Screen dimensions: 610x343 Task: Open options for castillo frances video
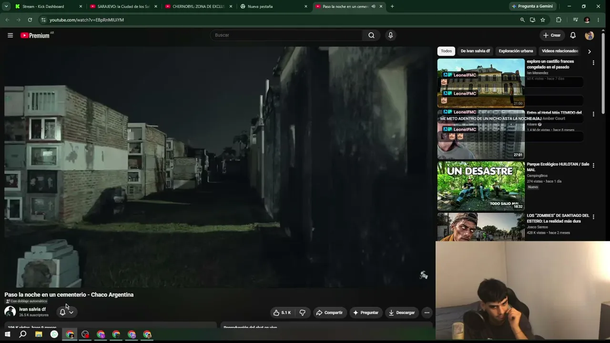[593, 63]
